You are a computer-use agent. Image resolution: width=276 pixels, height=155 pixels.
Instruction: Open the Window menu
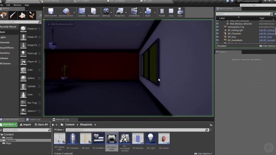click(x=17, y=5)
